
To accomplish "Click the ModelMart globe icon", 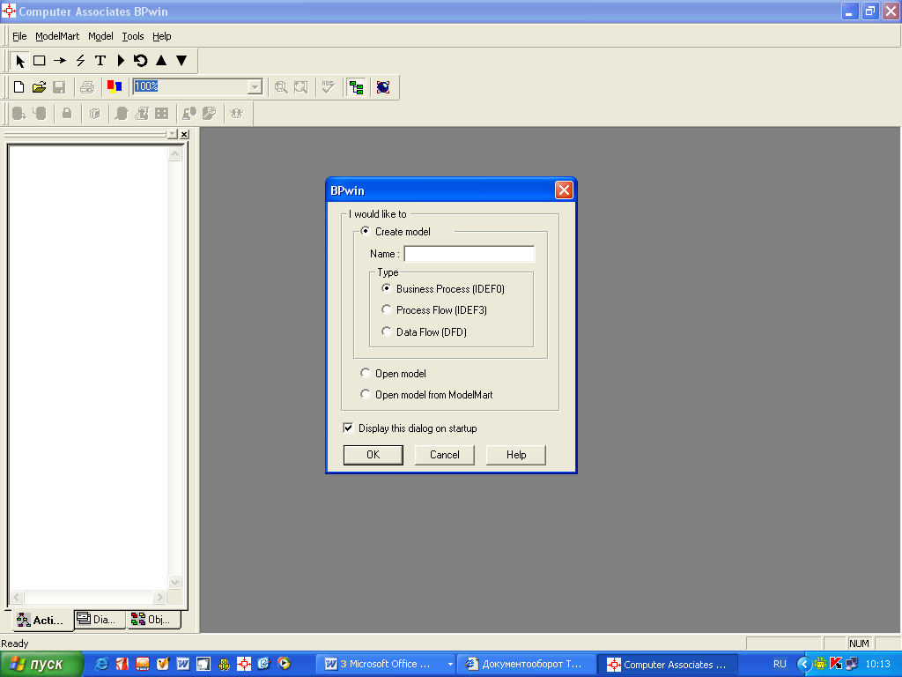I will 383,87.
